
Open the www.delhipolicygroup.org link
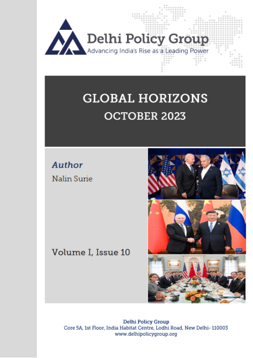tap(146, 334)
